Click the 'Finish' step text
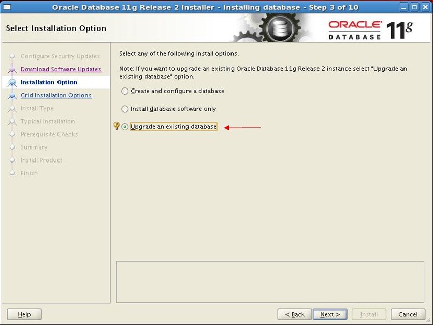The width and height of the screenshot is (433, 325). tap(29, 173)
